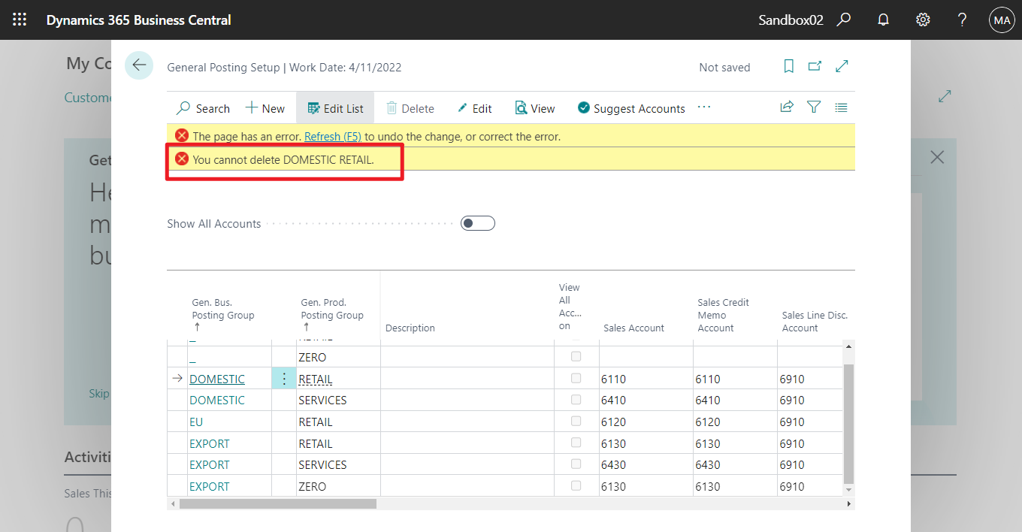This screenshot has height=532, width=1022.
Task: Open the settings gear
Action: [x=923, y=20]
